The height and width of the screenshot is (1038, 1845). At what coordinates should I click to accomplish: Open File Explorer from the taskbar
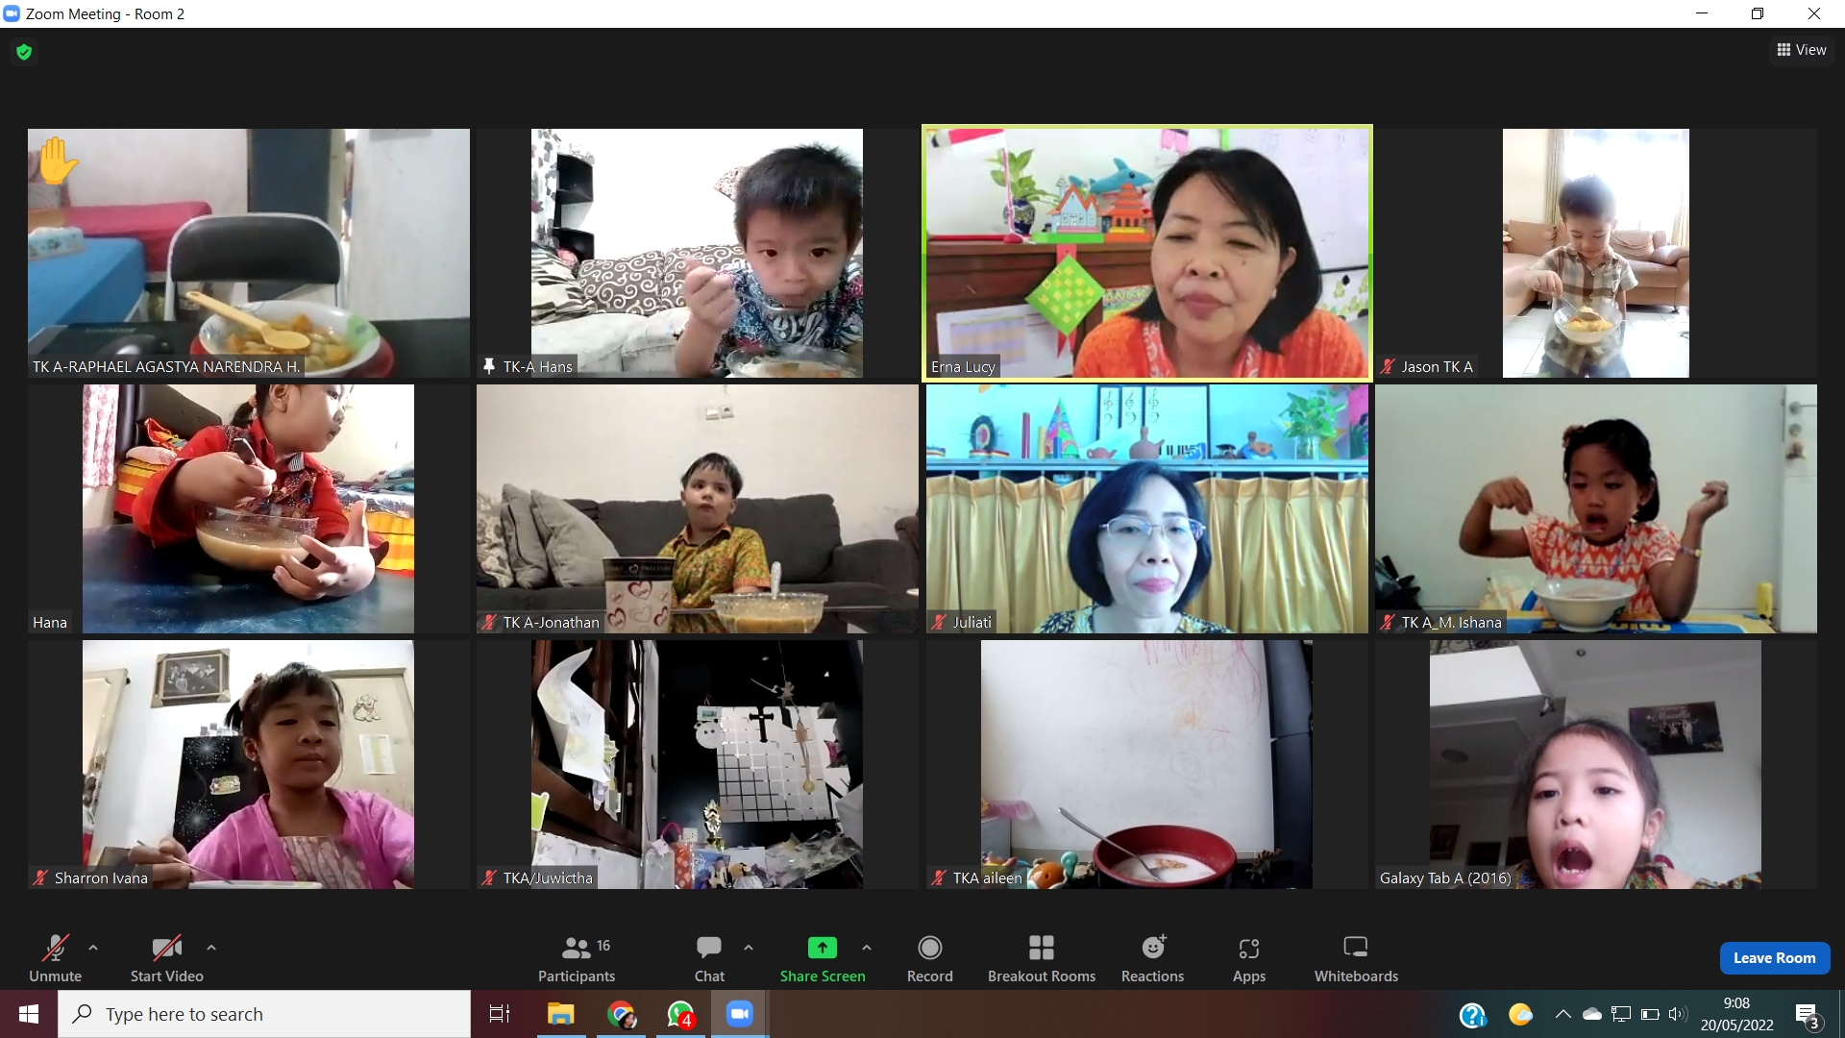(x=560, y=1014)
